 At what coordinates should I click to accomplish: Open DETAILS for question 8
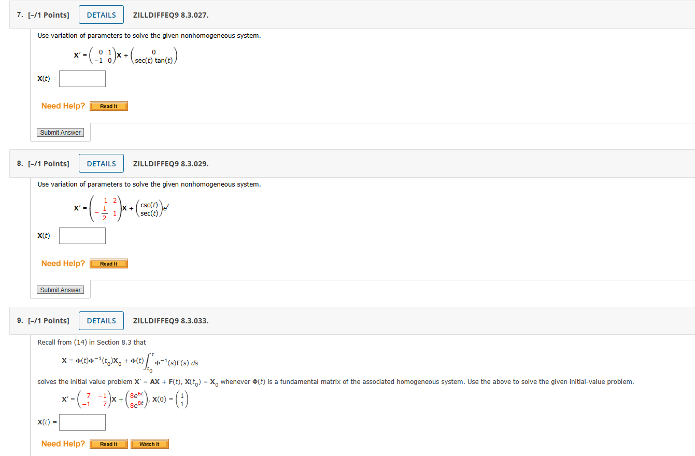click(101, 163)
